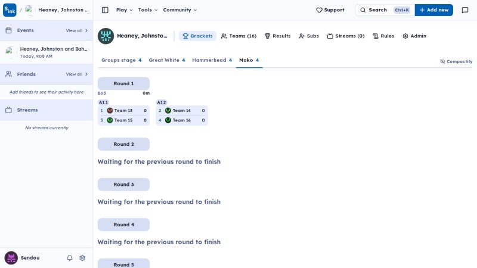Open the Streams (0) tab
This screenshot has width=477, height=268.
pyautogui.click(x=346, y=36)
